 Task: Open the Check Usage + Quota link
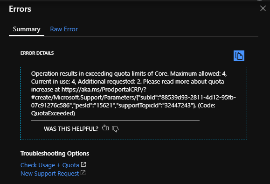point(49,165)
